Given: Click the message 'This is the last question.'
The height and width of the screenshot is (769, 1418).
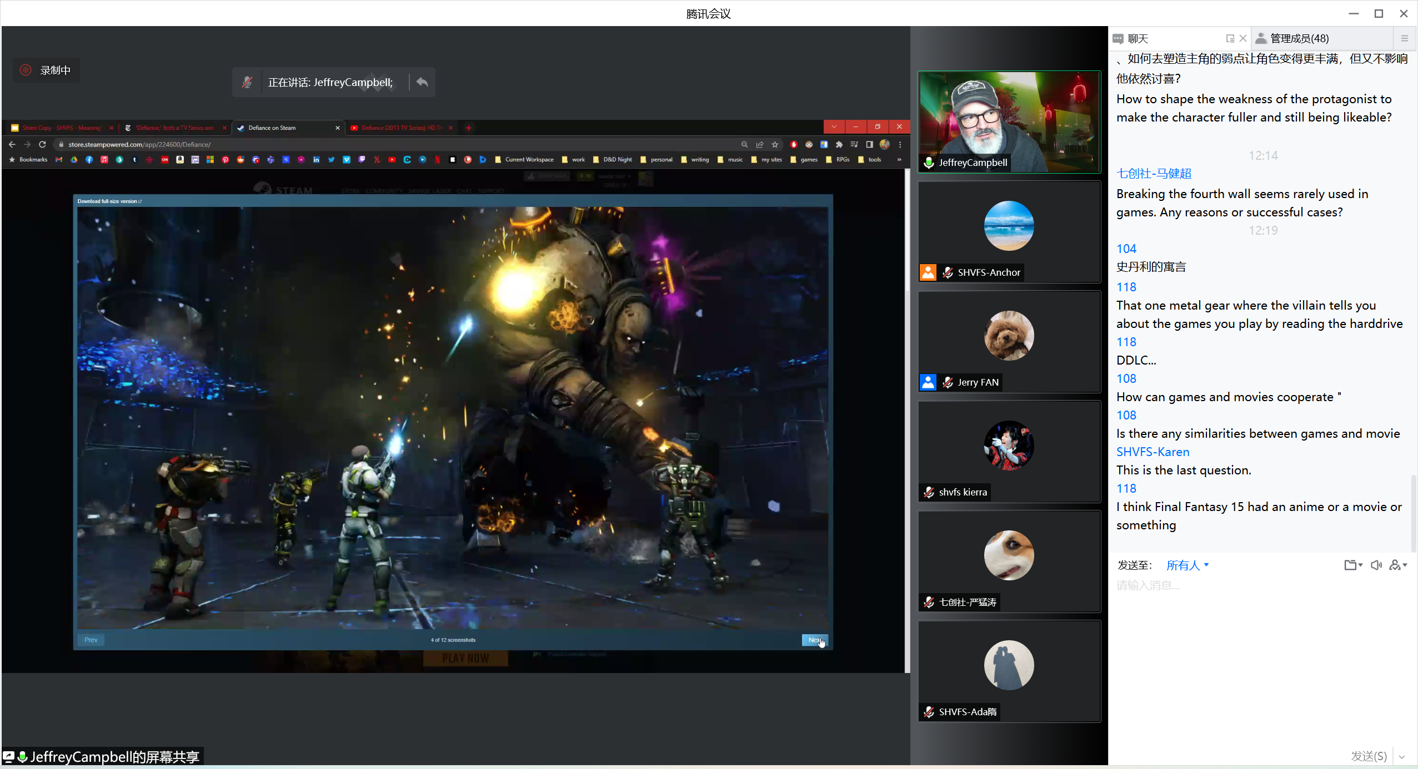Looking at the screenshot, I should pyautogui.click(x=1184, y=470).
